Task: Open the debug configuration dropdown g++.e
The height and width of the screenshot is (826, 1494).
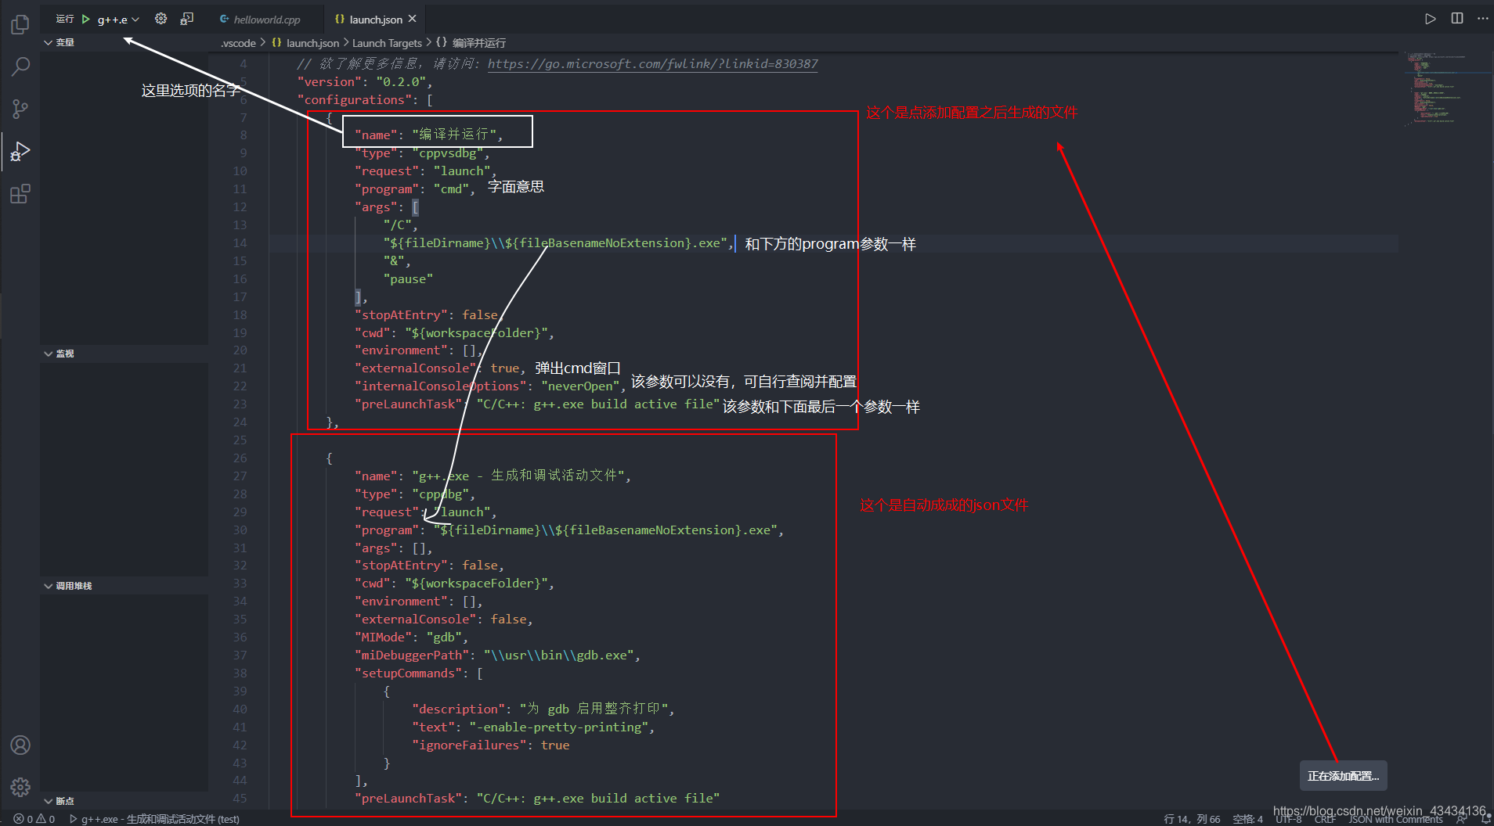Action: pyautogui.click(x=118, y=20)
